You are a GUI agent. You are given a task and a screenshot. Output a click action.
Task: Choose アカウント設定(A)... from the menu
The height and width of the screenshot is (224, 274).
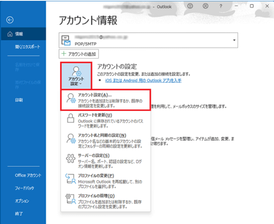(105, 100)
